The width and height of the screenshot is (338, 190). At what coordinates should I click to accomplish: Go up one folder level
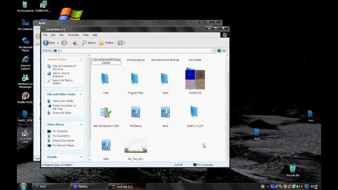pos(75,43)
